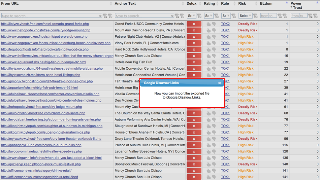Clear the From URL column filter icon
320x180 pixels.
pos(110,16)
